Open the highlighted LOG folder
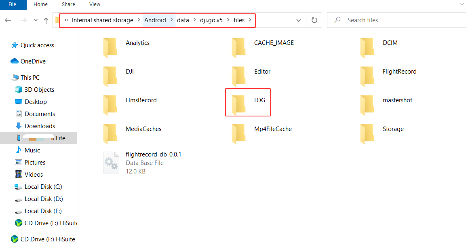This screenshot has width=466, height=243. point(248,102)
